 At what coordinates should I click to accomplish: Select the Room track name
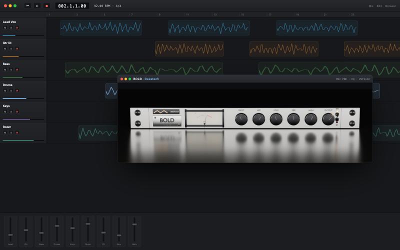click(x=7, y=127)
